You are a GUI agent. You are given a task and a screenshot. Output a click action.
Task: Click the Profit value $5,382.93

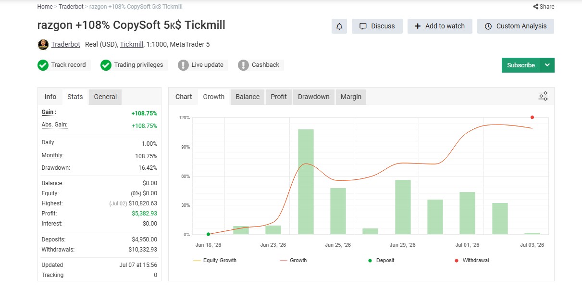coord(145,214)
